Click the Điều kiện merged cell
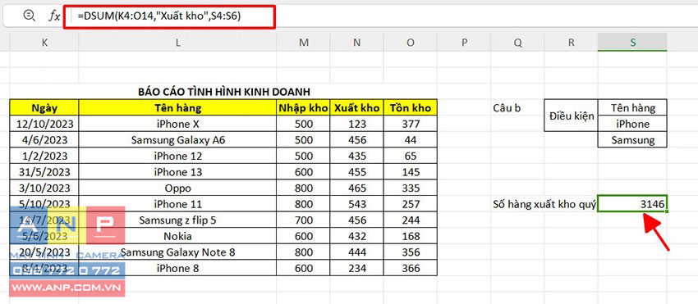The width and height of the screenshot is (698, 304). (572, 116)
